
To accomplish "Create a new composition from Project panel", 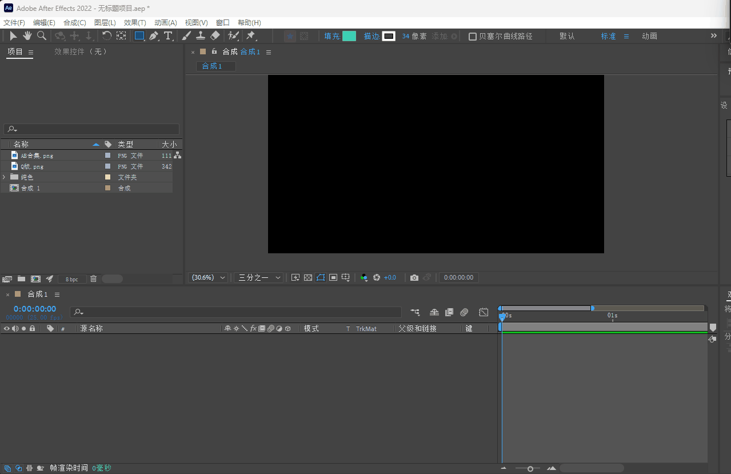I will [35, 279].
